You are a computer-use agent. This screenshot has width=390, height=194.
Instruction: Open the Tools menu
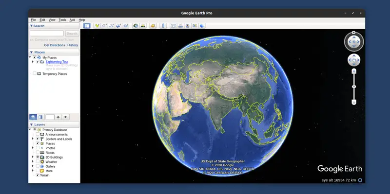coord(62,20)
